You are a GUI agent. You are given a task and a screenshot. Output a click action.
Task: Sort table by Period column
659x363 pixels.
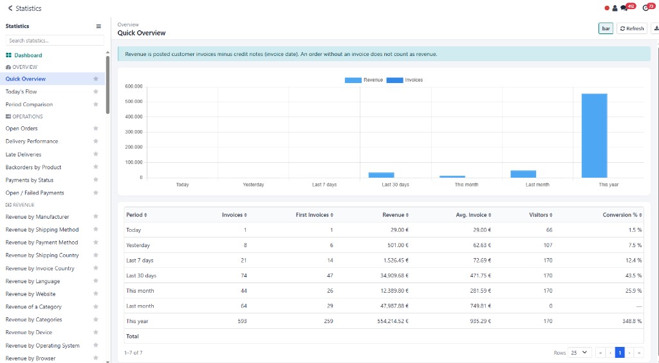click(x=136, y=215)
